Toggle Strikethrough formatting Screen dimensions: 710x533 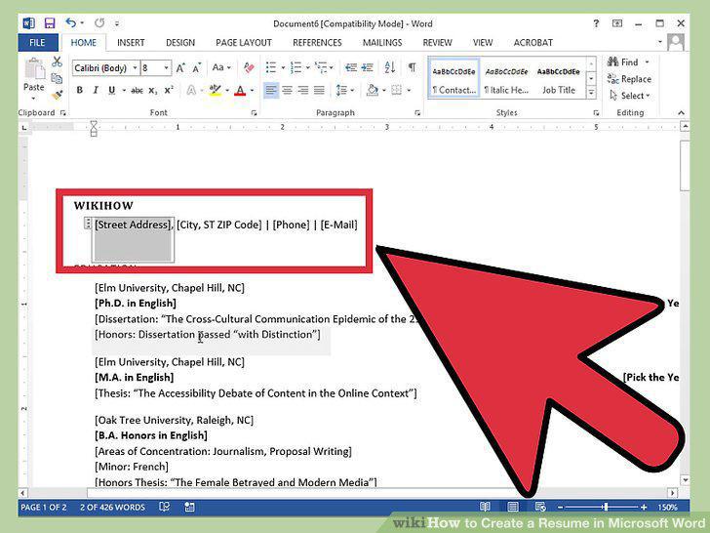click(x=137, y=91)
